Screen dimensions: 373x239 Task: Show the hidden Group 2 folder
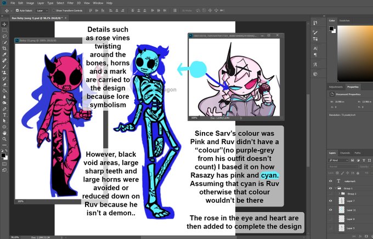click(331, 194)
